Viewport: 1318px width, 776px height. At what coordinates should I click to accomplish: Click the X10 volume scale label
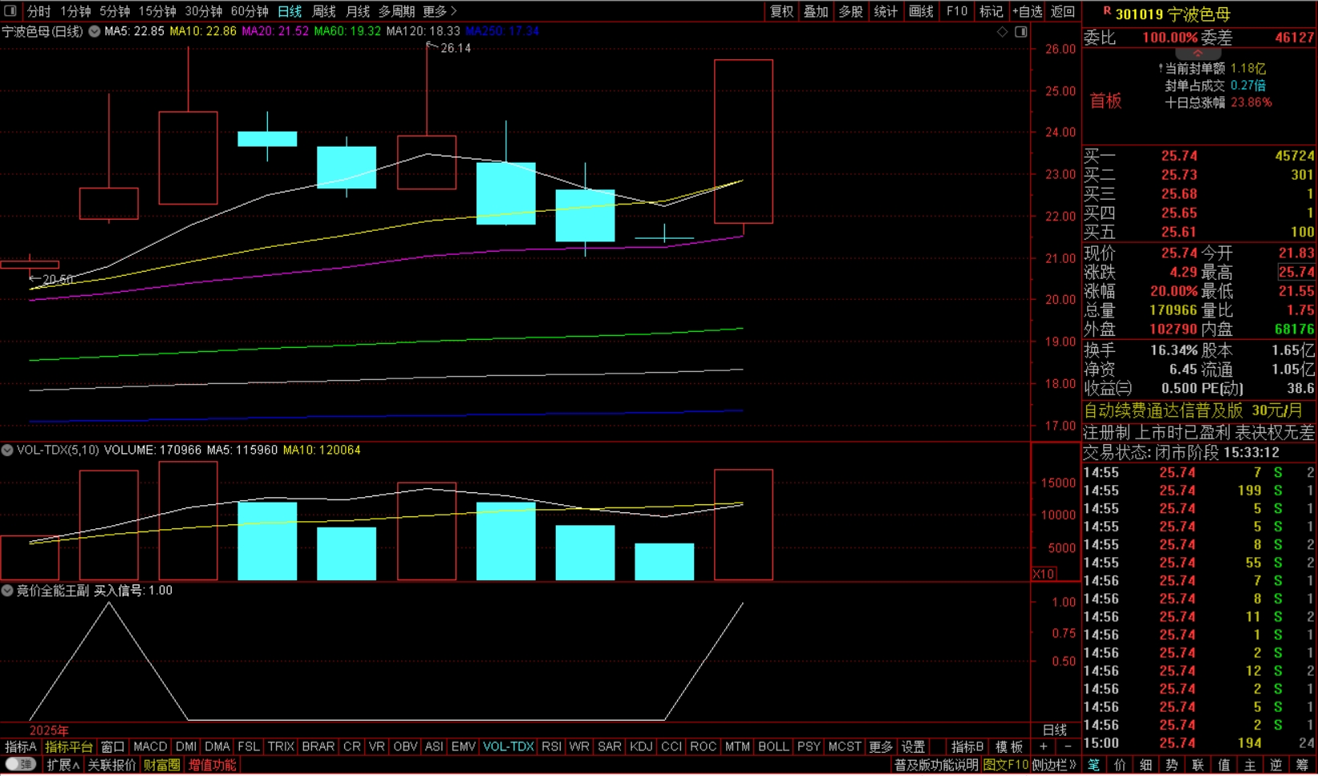click(x=1044, y=574)
